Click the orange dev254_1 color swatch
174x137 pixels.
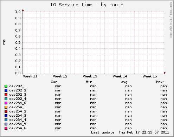6,107
